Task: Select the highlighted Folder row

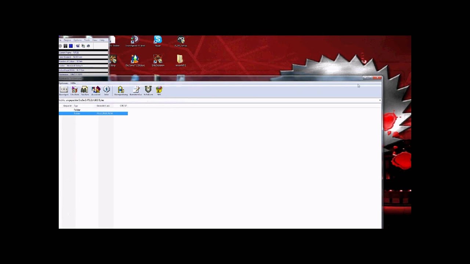Action: pyautogui.click(x=93, y=114)
